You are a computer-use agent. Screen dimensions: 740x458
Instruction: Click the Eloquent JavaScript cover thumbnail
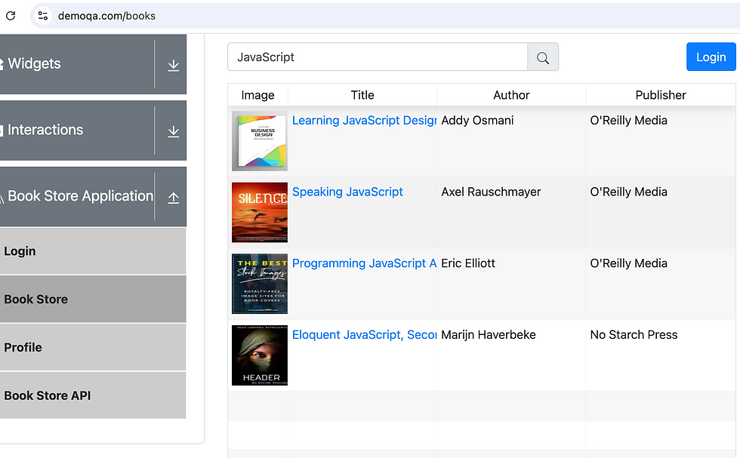260,355
